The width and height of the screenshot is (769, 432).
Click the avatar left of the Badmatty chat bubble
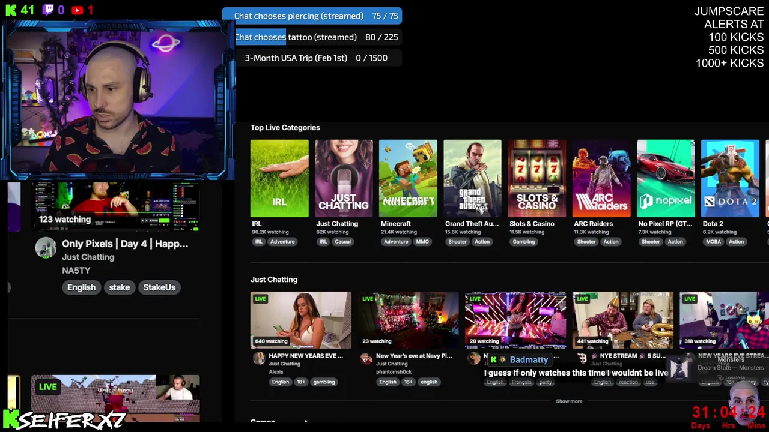coord(474,358)
